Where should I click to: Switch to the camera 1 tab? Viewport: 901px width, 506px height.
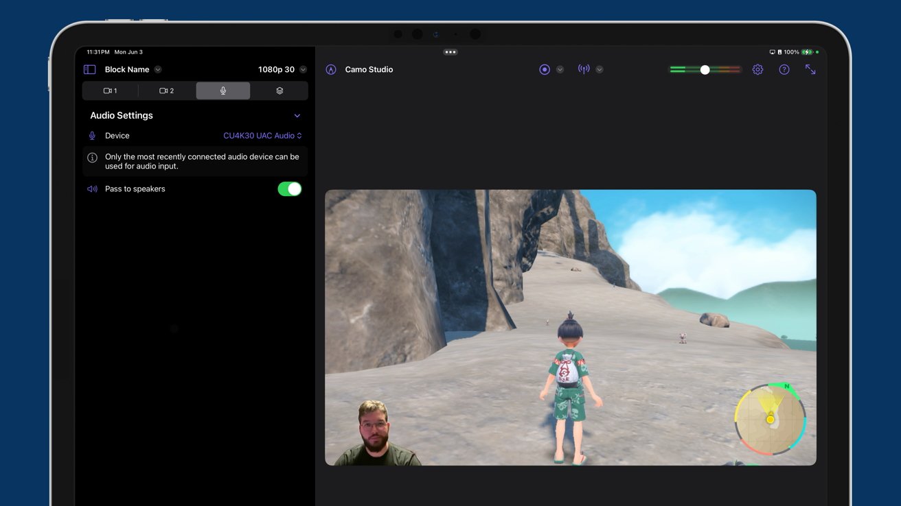click(x=110, y=91)
